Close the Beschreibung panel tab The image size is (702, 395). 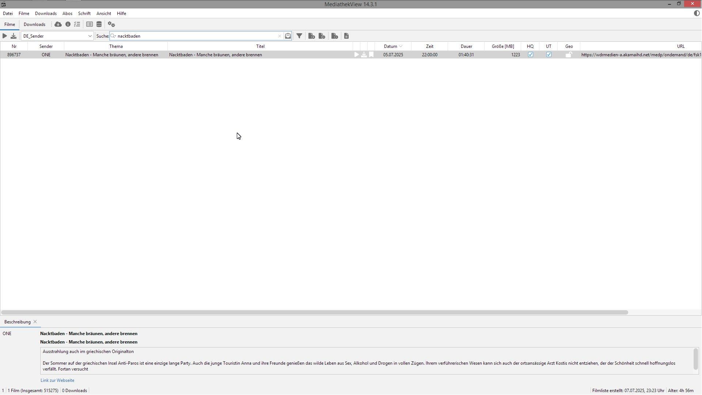[x=35, y=322]
